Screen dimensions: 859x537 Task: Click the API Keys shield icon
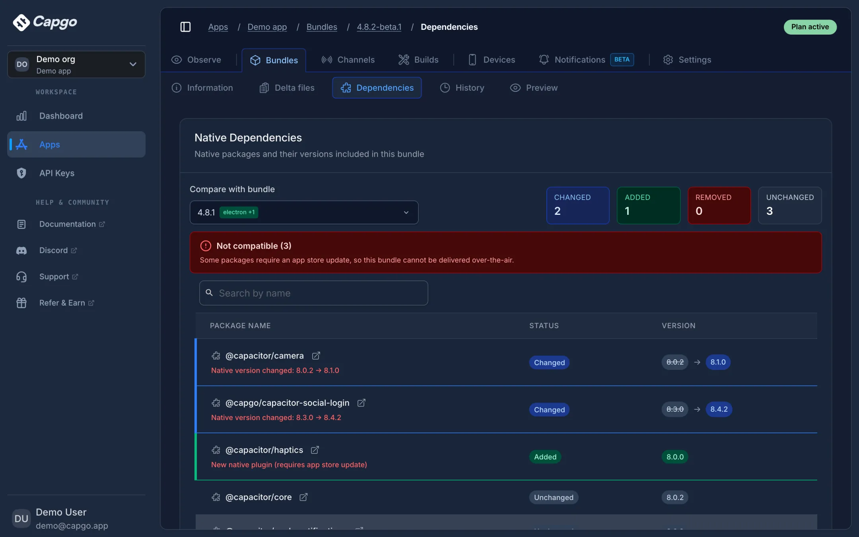pos(21,173)
